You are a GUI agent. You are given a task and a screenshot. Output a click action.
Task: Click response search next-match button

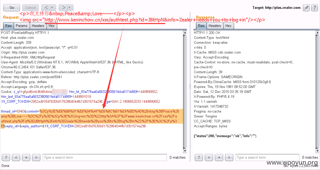[229, 157]
